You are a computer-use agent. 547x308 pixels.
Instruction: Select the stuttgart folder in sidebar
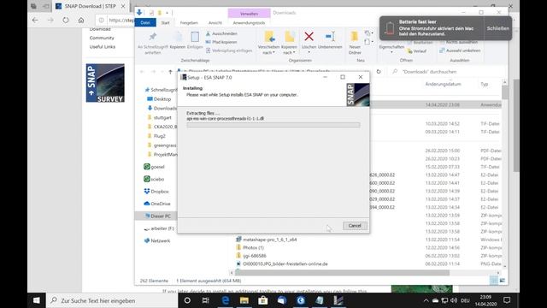pos(160,118)
